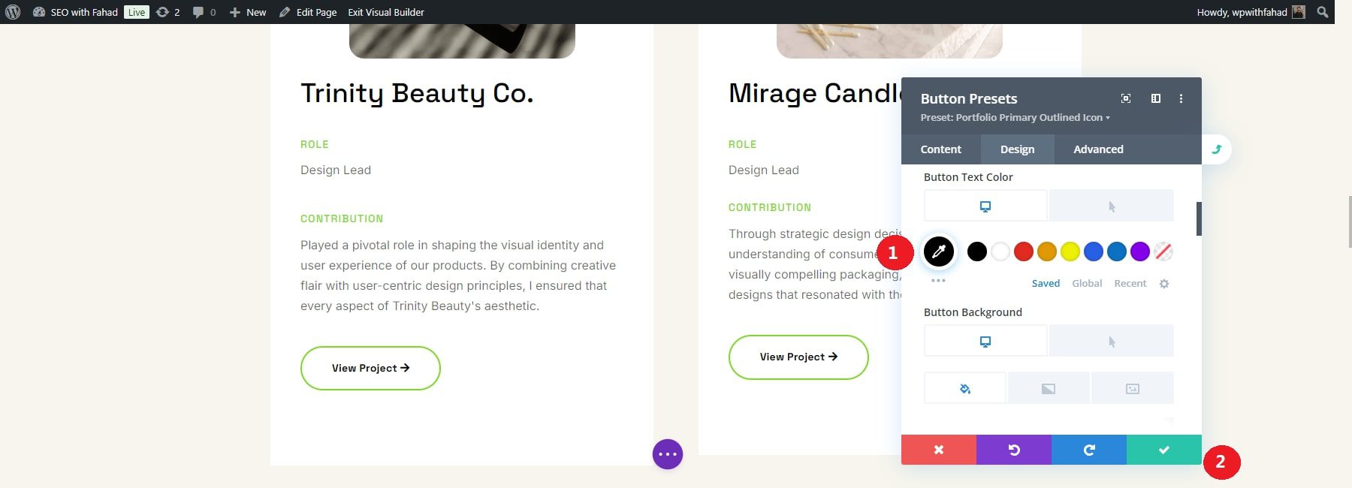Switch Button Text Color to hover state
Viewport: 1352px width, 488px height.
click(1111, 205)
